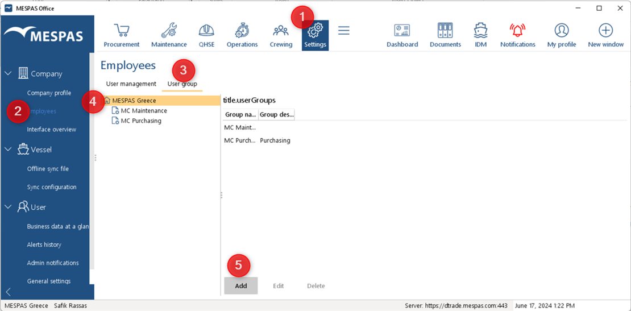Open the Documents module

(445, 35)
